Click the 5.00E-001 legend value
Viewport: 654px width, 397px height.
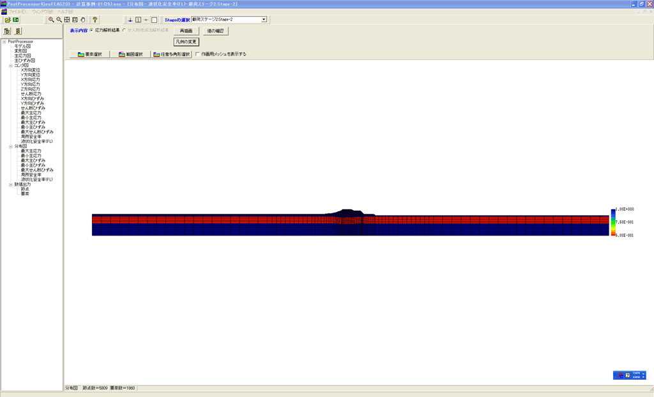pyautogui.click(x=625, y=236)
